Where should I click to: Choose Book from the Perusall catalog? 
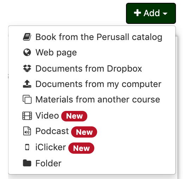(x=99, y=37)
